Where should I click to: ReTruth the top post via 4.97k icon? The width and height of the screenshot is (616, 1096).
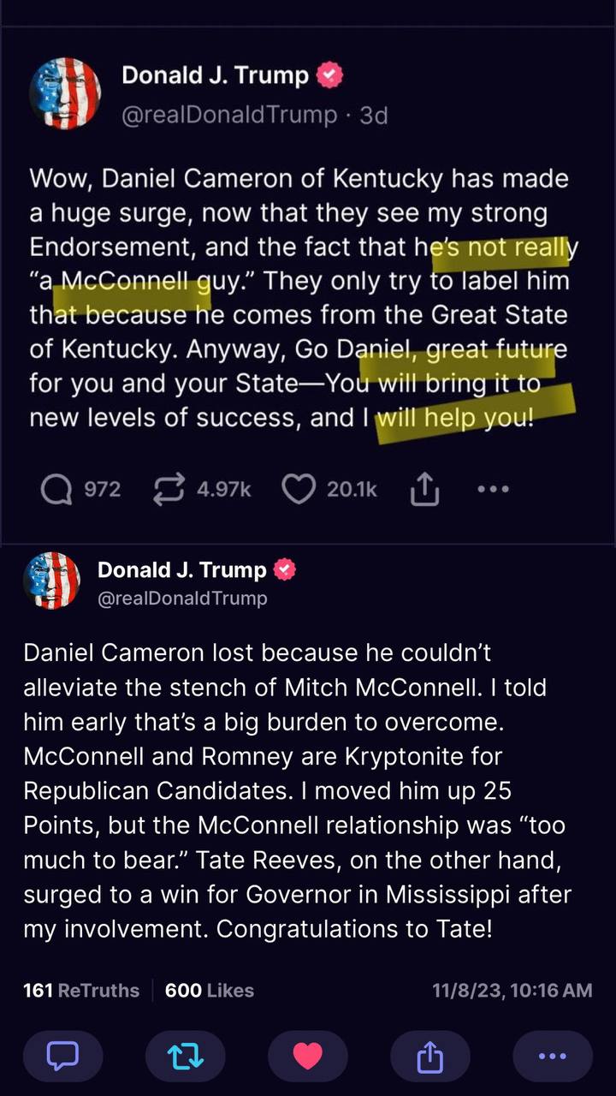point(170,490)
